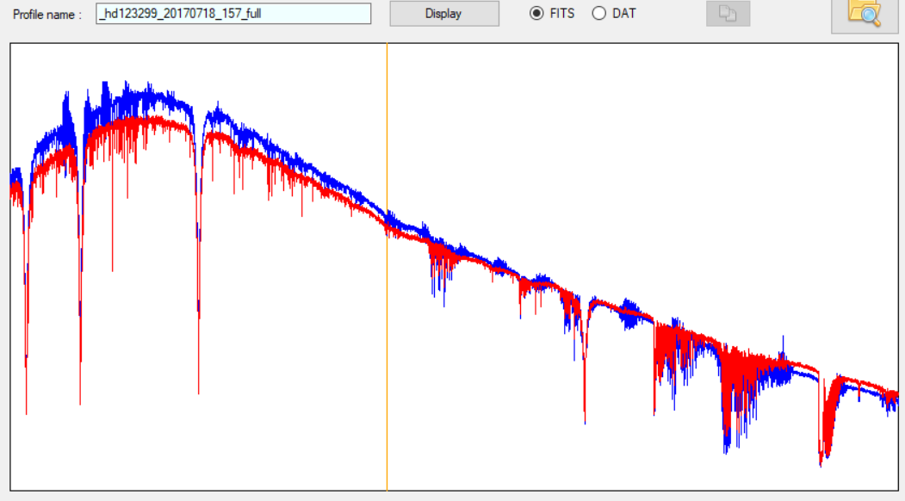
Task: Select the FITS format radio button
Action: pos(537,14)
